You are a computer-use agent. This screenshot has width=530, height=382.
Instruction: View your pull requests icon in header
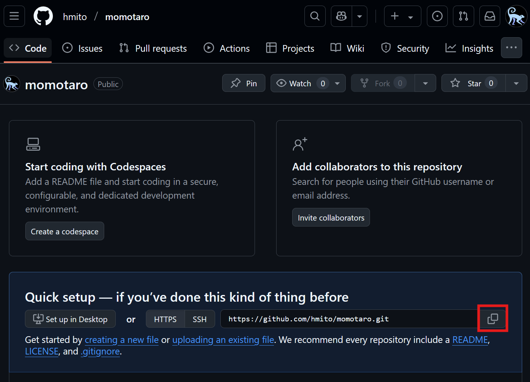[x=463, y=16]
